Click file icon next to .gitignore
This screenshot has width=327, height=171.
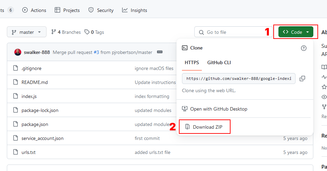click(15, 68)
